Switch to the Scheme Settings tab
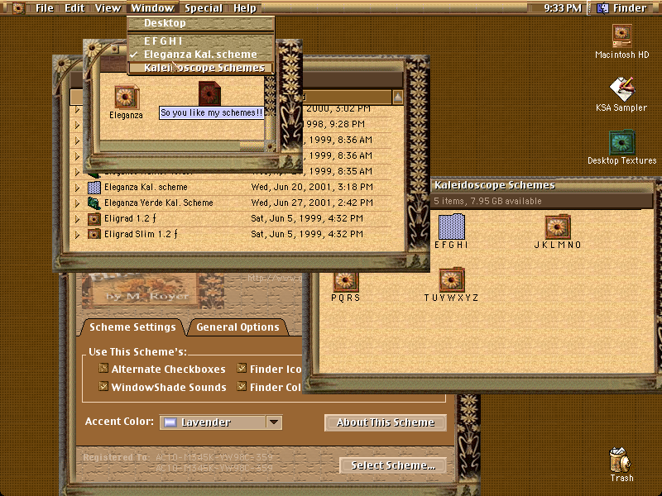Screen dimensions: 662x496 tap(132, 327)
